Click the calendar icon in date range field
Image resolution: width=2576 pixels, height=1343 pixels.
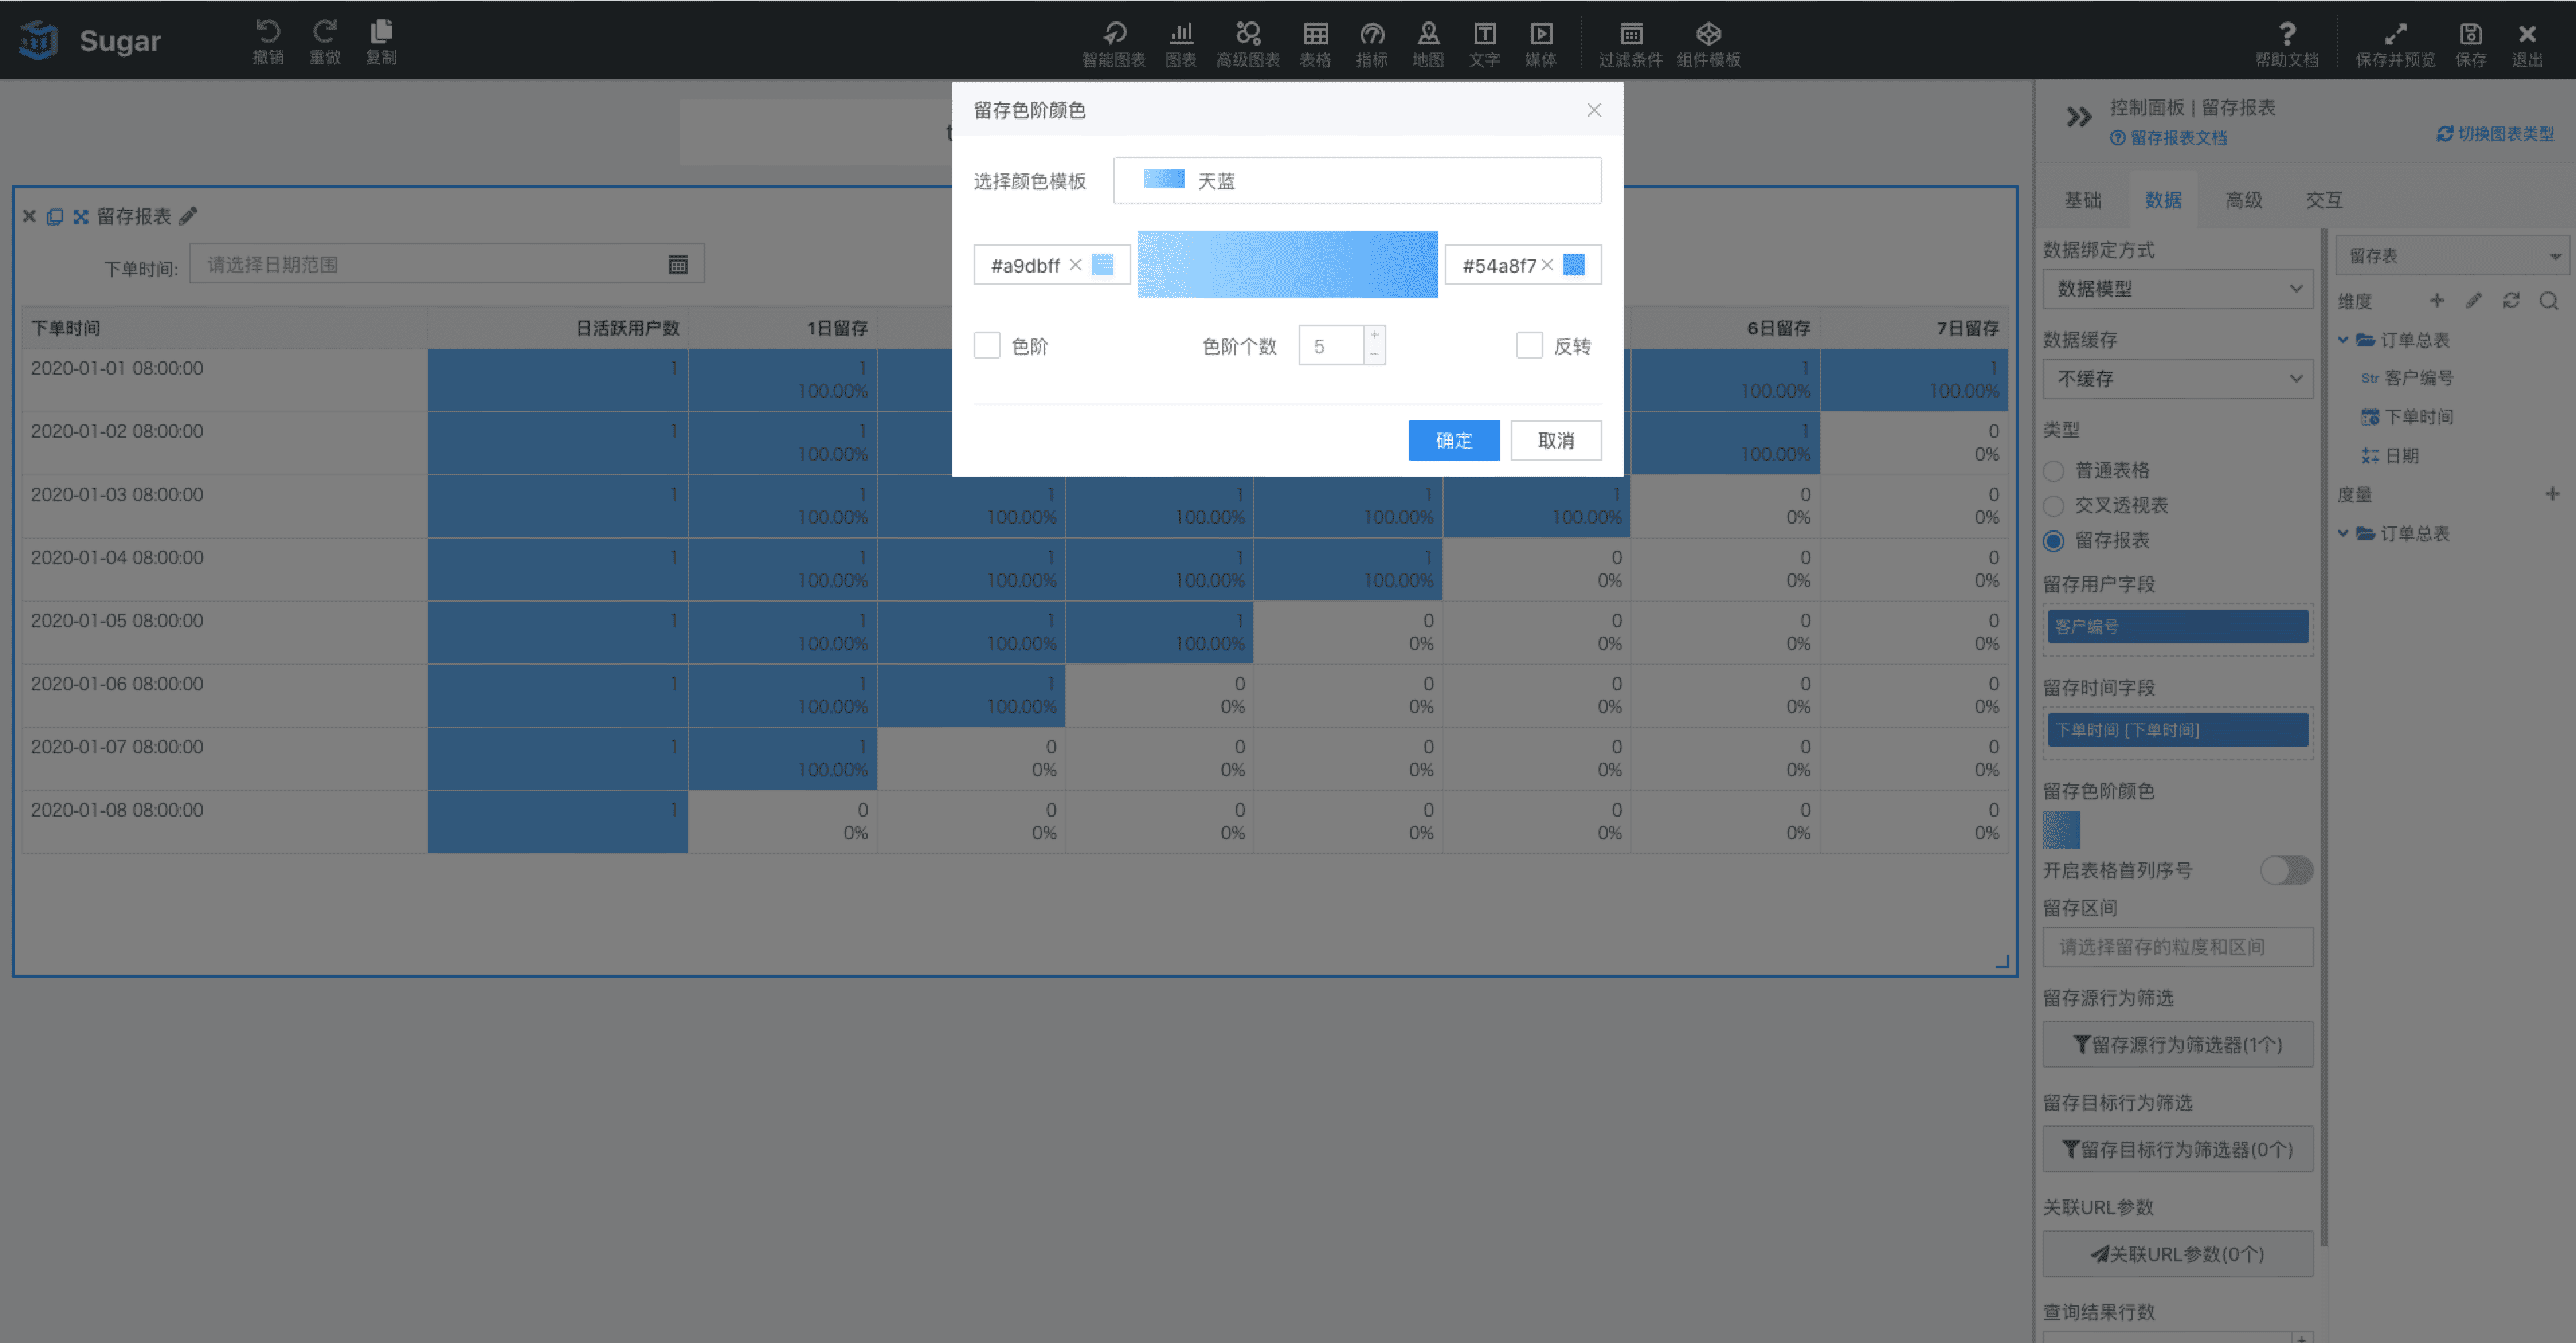click(x=678, y=264)
